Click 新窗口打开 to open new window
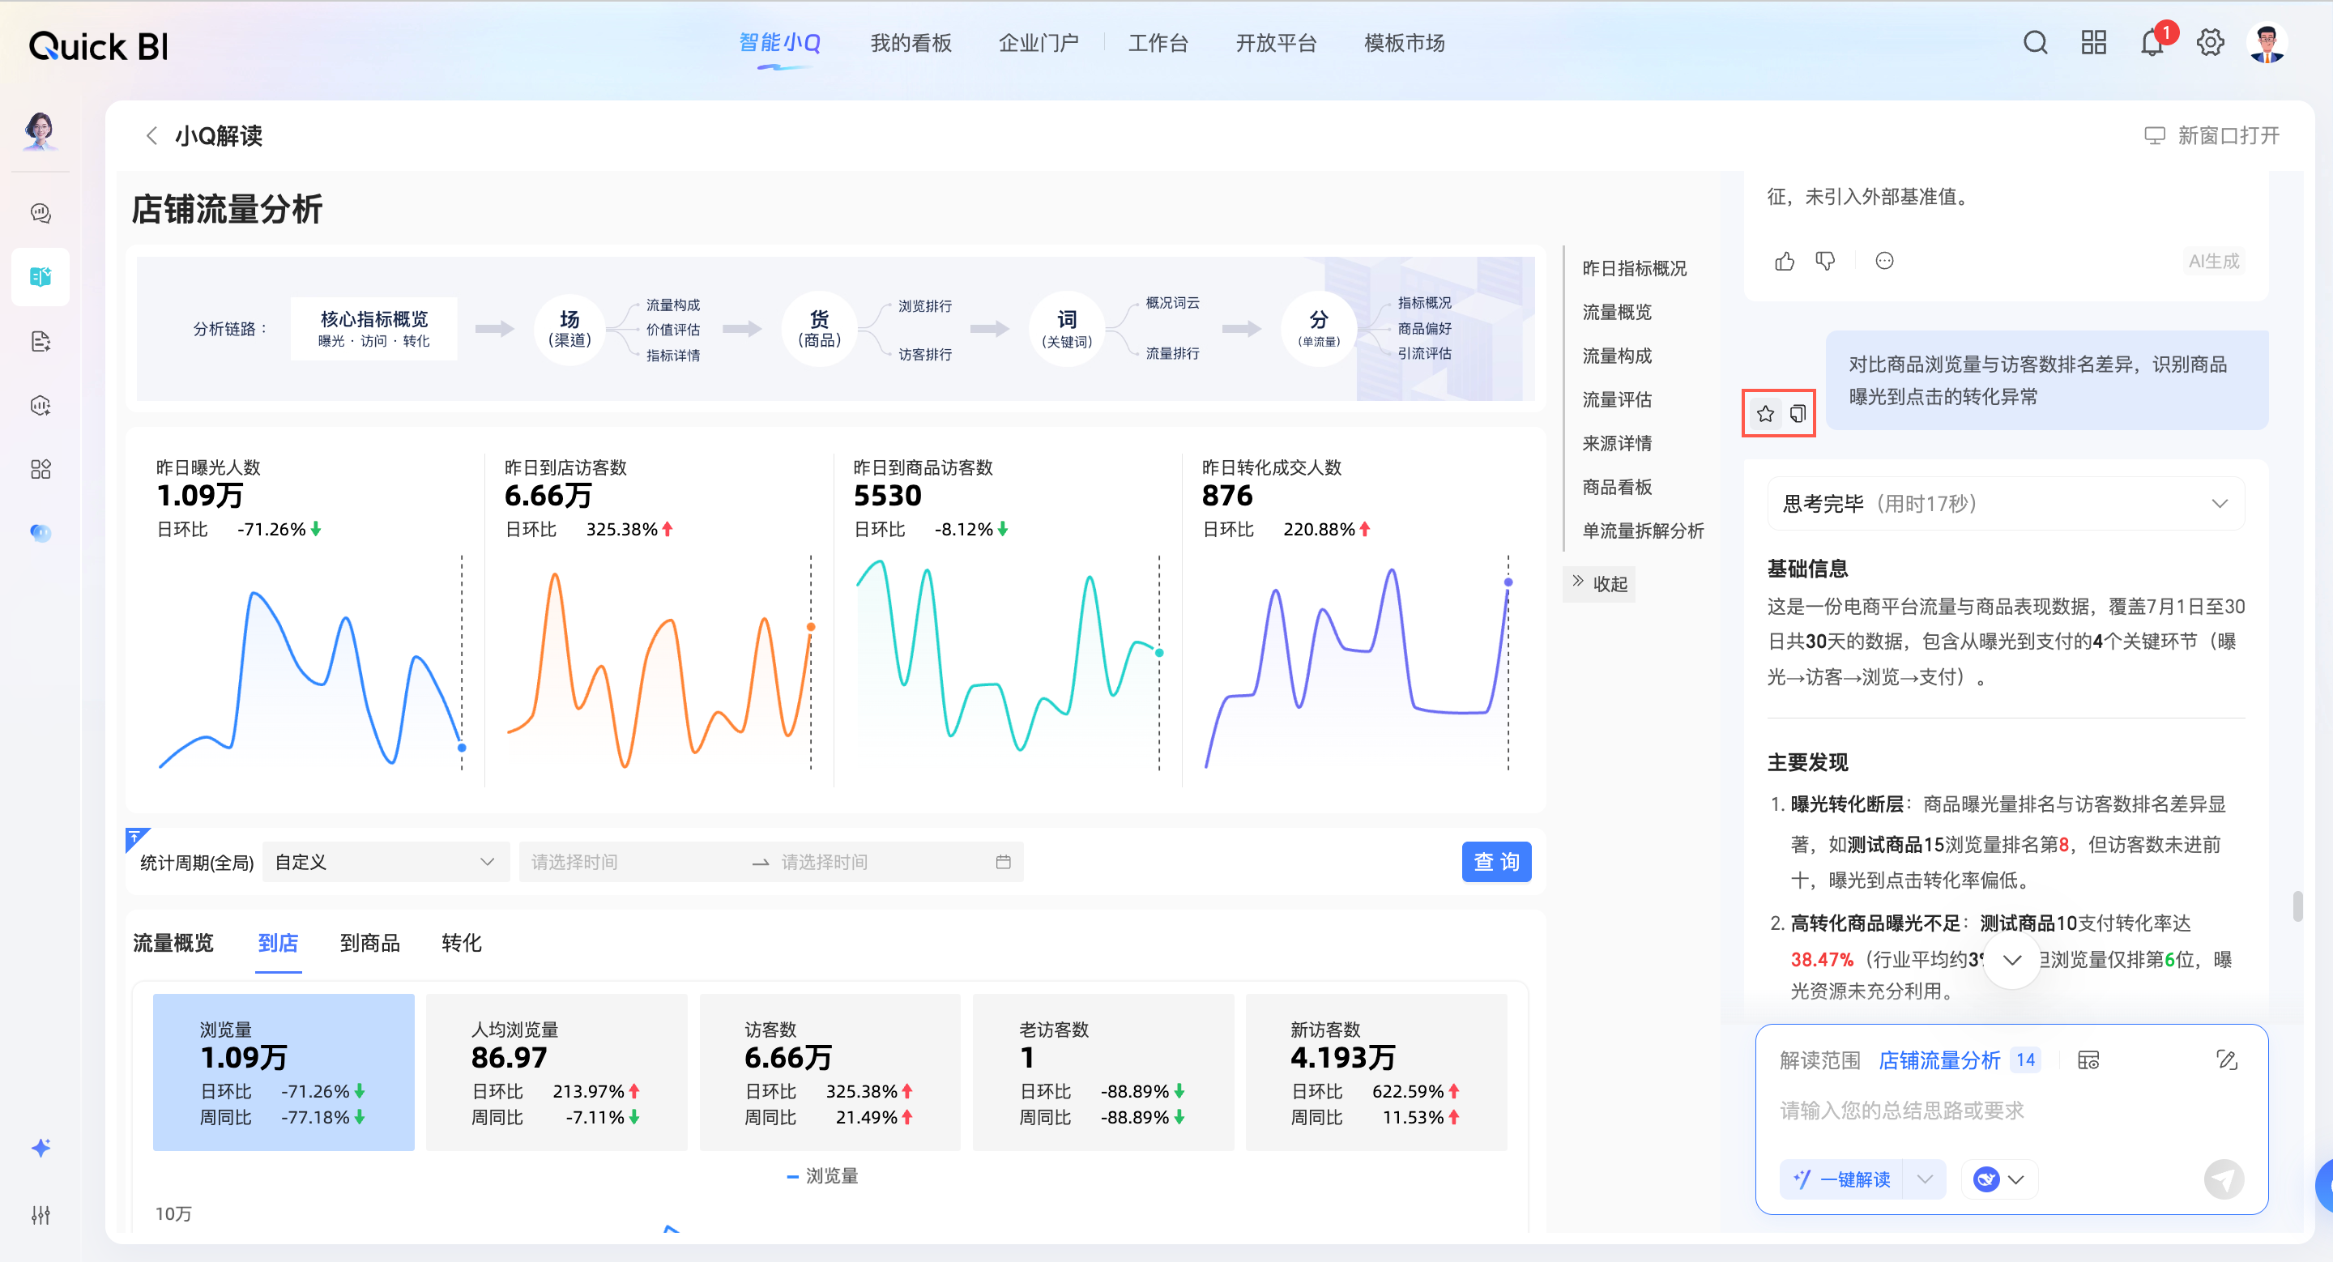The image size is (2333, 1262). (2211, 136)
